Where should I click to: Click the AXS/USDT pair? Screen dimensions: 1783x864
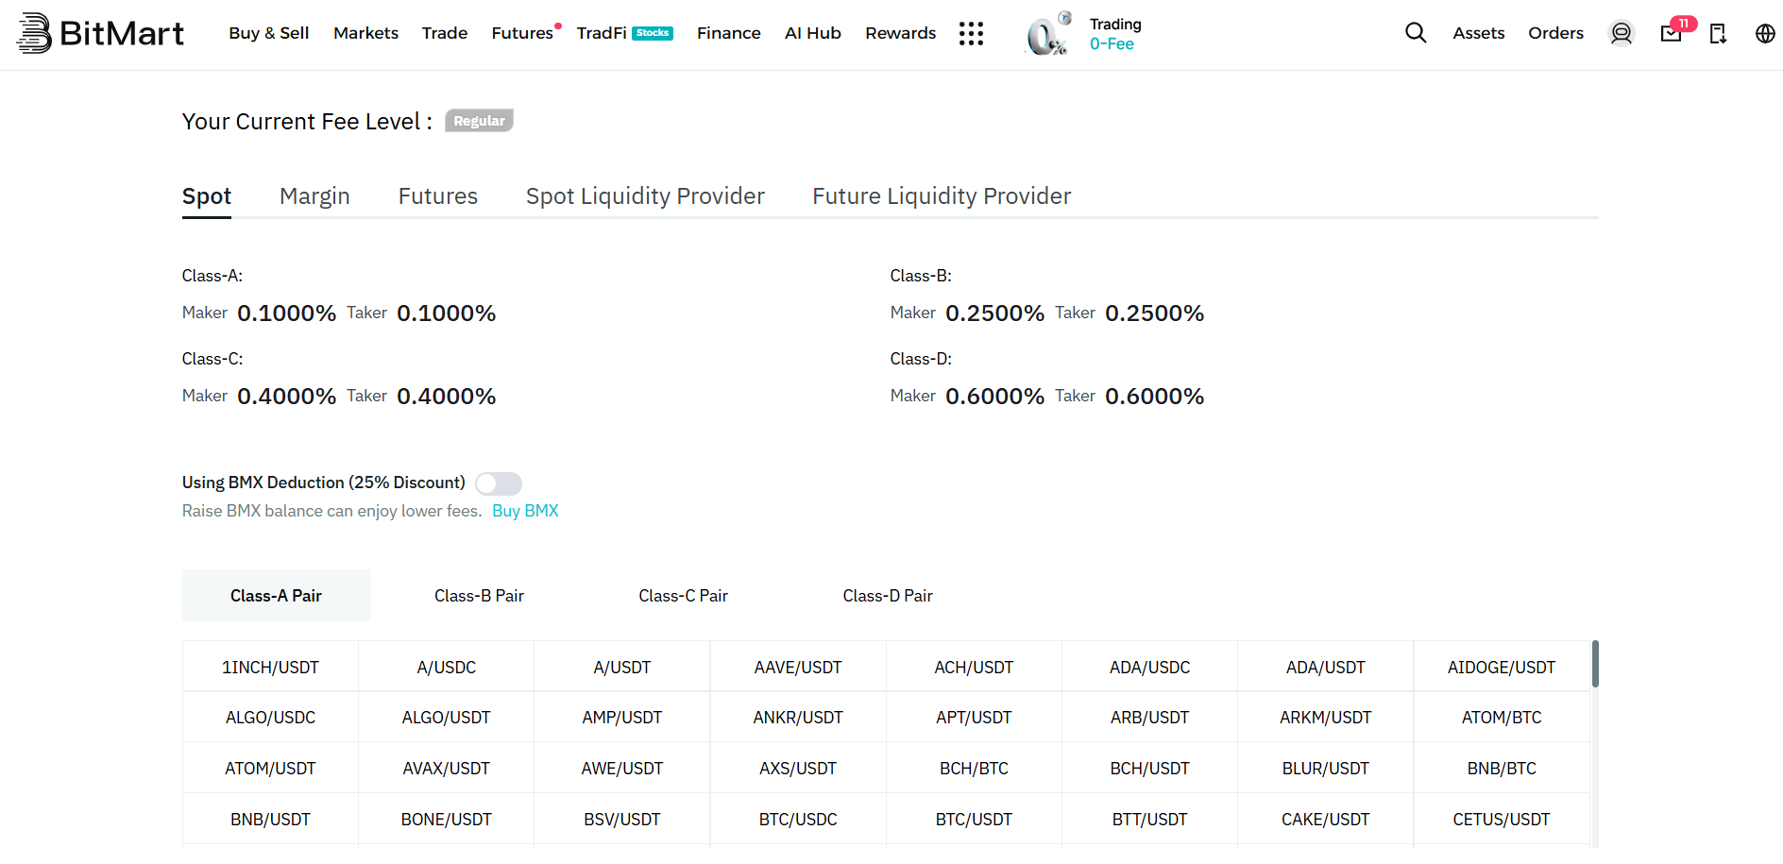click(798, 769)
